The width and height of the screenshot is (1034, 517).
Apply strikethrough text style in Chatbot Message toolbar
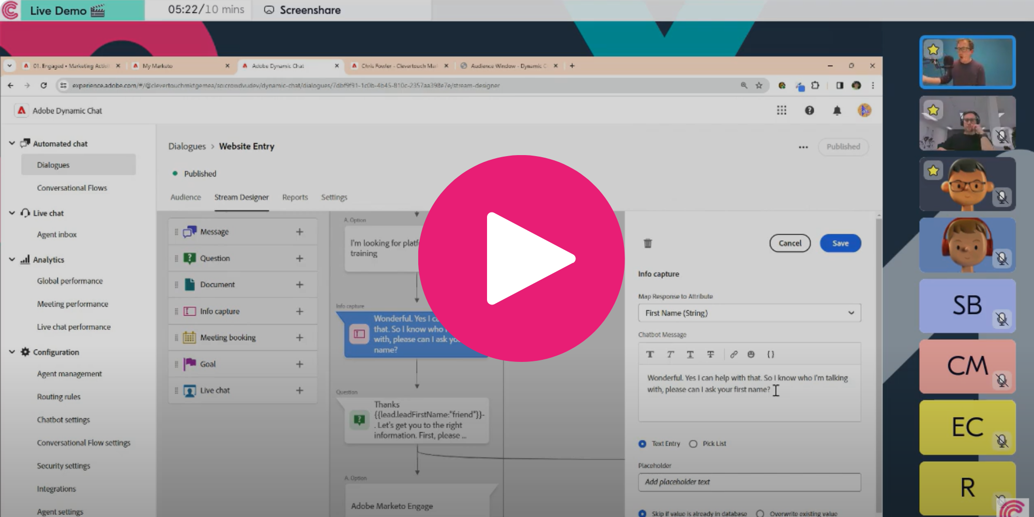tap(711, 354)
